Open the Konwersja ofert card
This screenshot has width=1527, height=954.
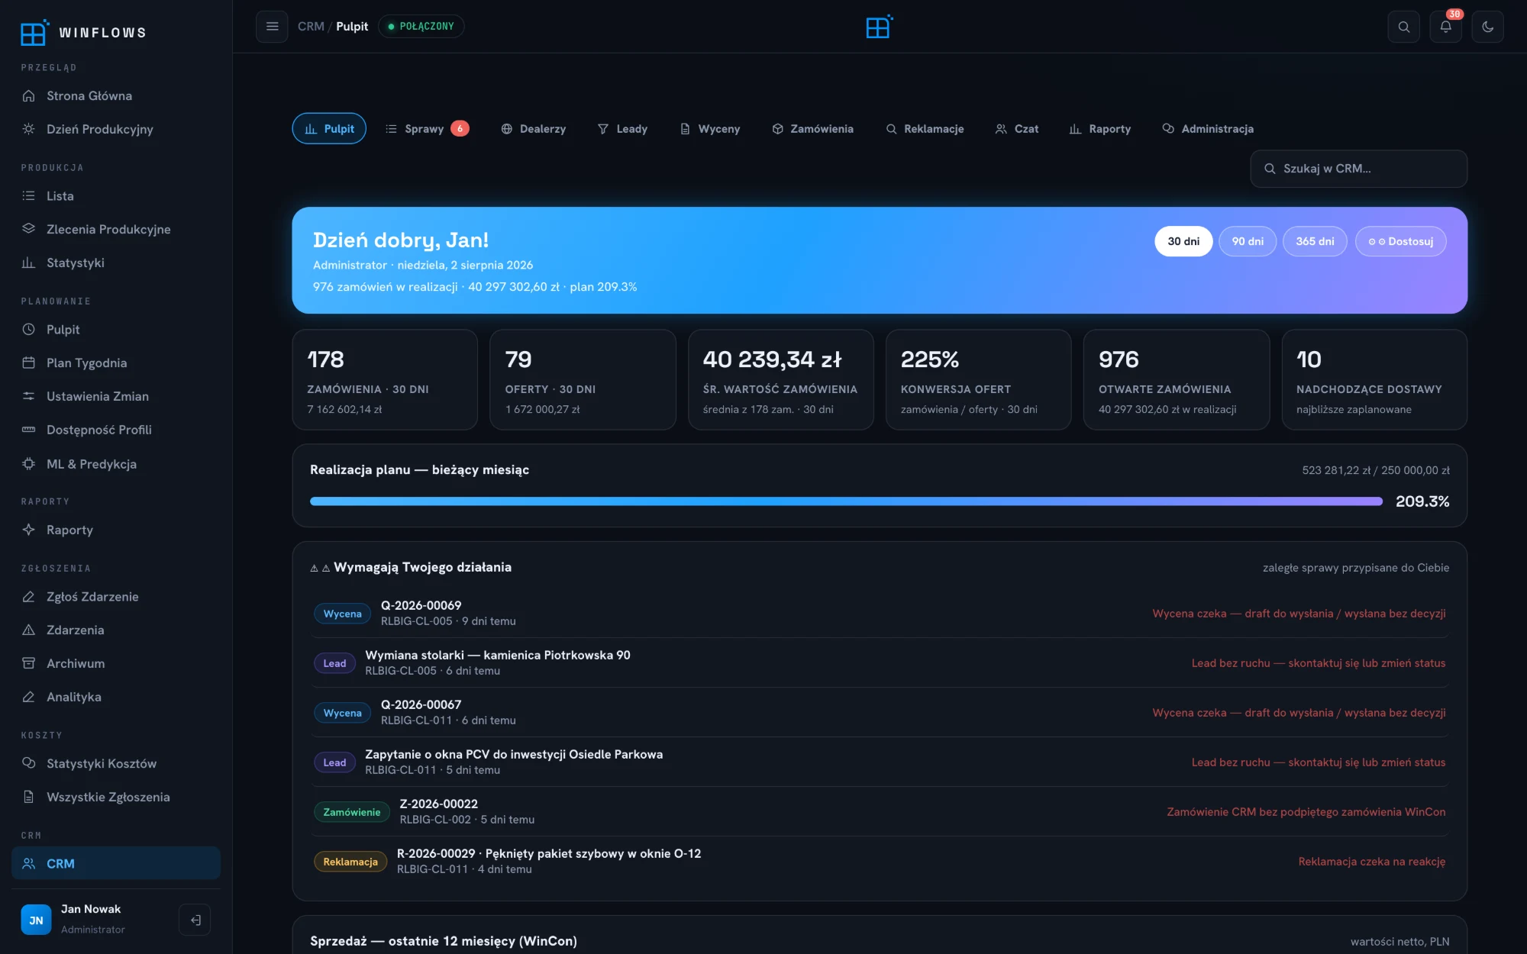click(978, 379)
